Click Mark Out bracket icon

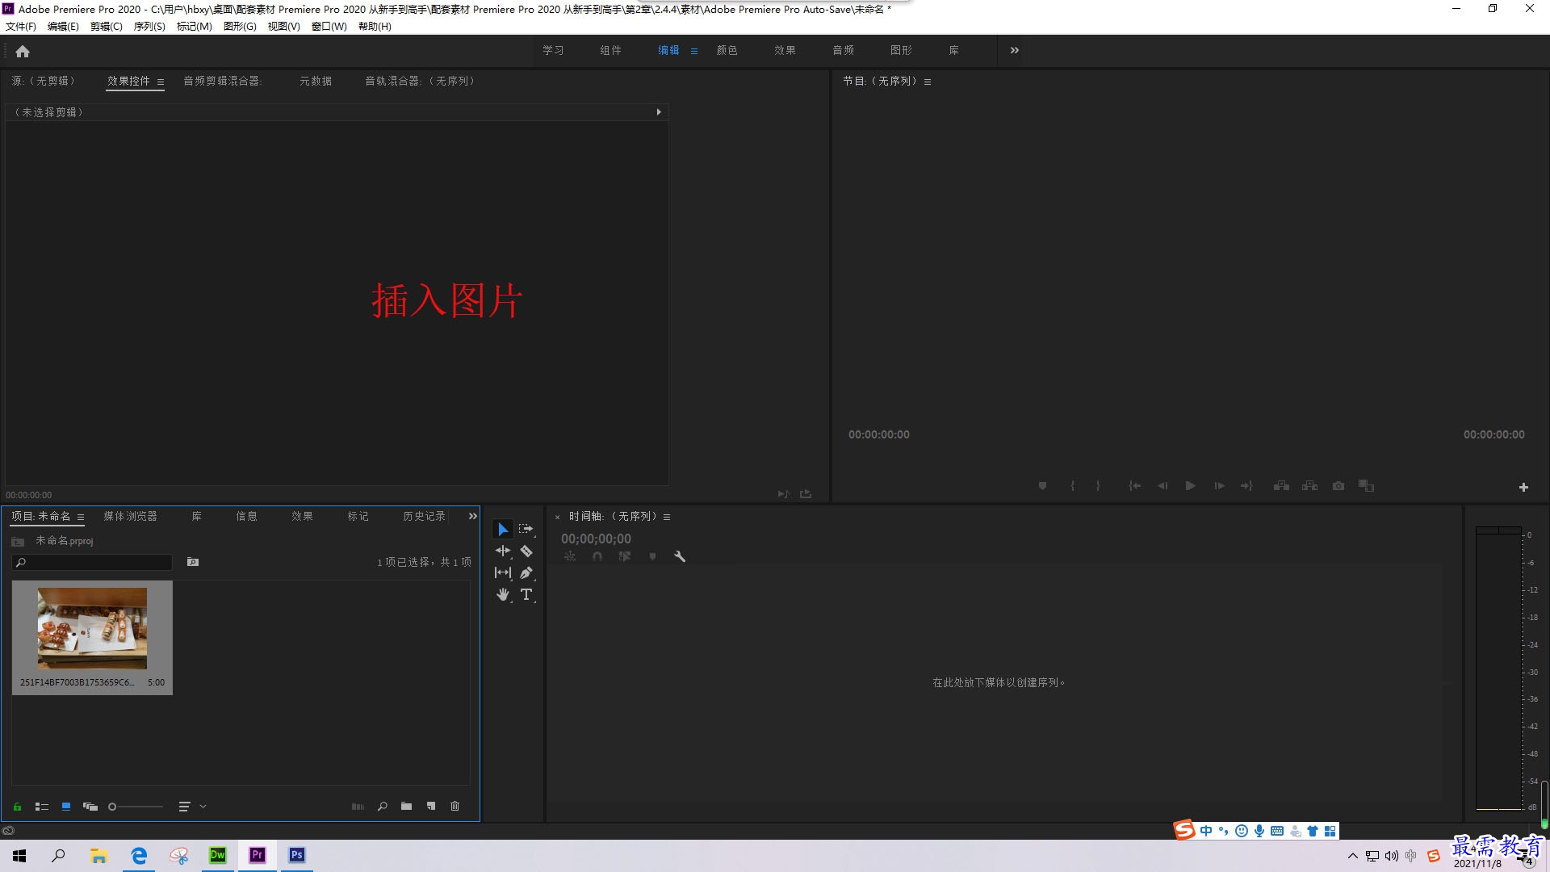pos(1098,486)
